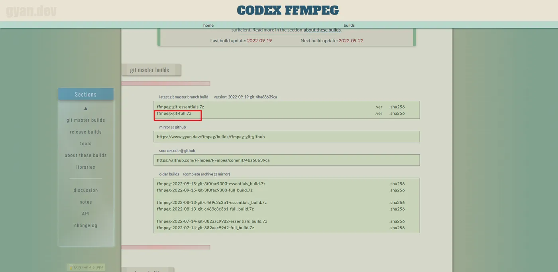
Task: Click the 'complete archive @ mirror' label
Action: pyautogui.click(x=206, y=174)
